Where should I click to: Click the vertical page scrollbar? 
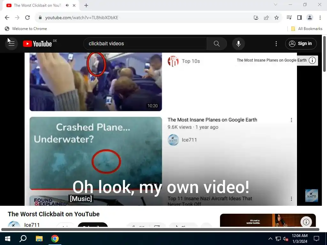pyautogui.click(x=324, y=54)
